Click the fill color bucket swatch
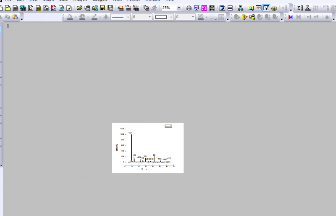The width and height of the screenshot is (336, 216). coord(70,17)
